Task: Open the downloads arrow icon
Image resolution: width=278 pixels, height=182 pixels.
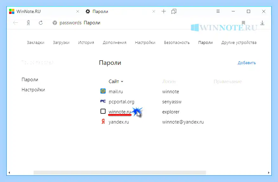Action: point(262,23)
